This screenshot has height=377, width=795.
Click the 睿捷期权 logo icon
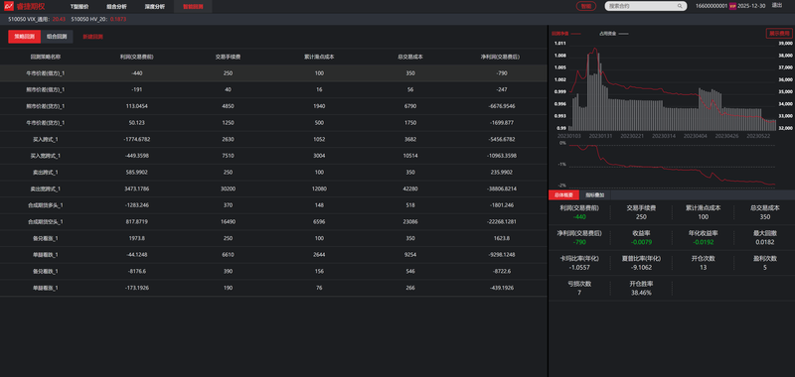(9, 7)
